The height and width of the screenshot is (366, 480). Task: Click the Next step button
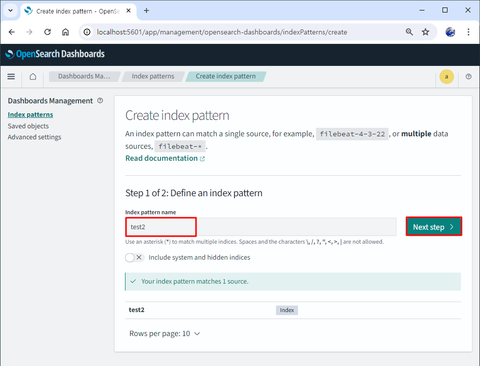click(434, 227)
